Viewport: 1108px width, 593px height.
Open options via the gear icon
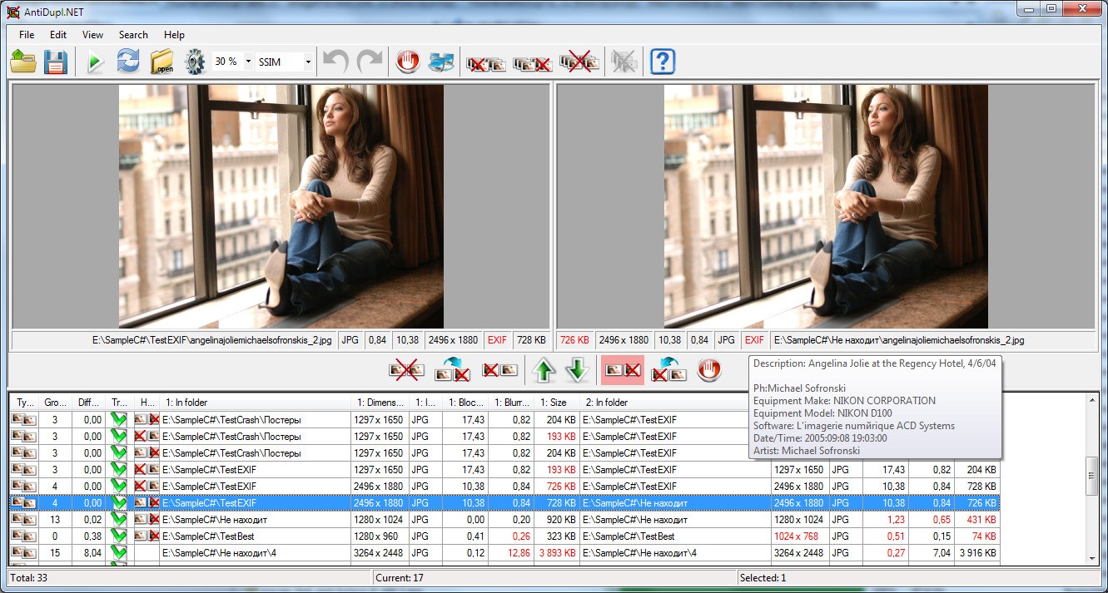195,62
